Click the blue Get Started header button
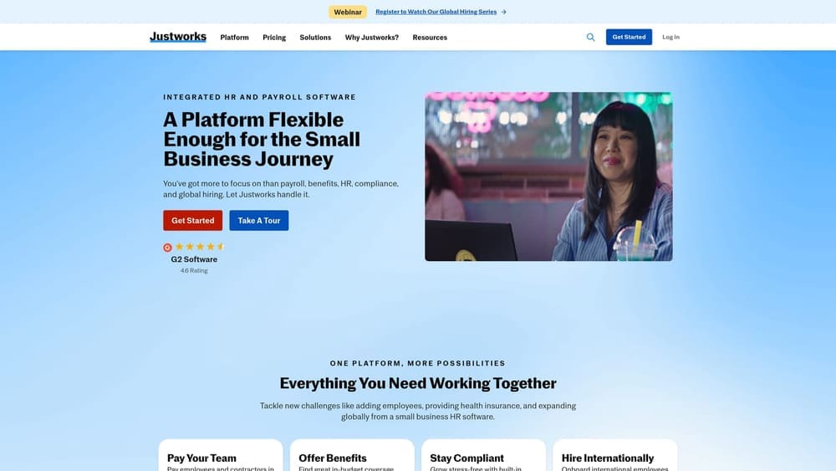Image resolution: width=836 pixels, height=471 pixels. tap(629, 37)
